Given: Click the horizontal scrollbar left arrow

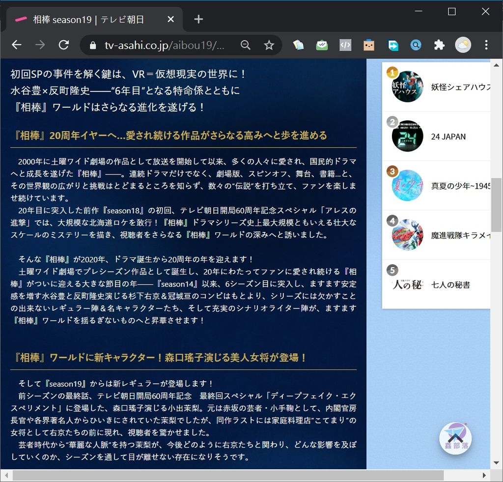Looking at the screenshot, I should click(x=6, y=475).
